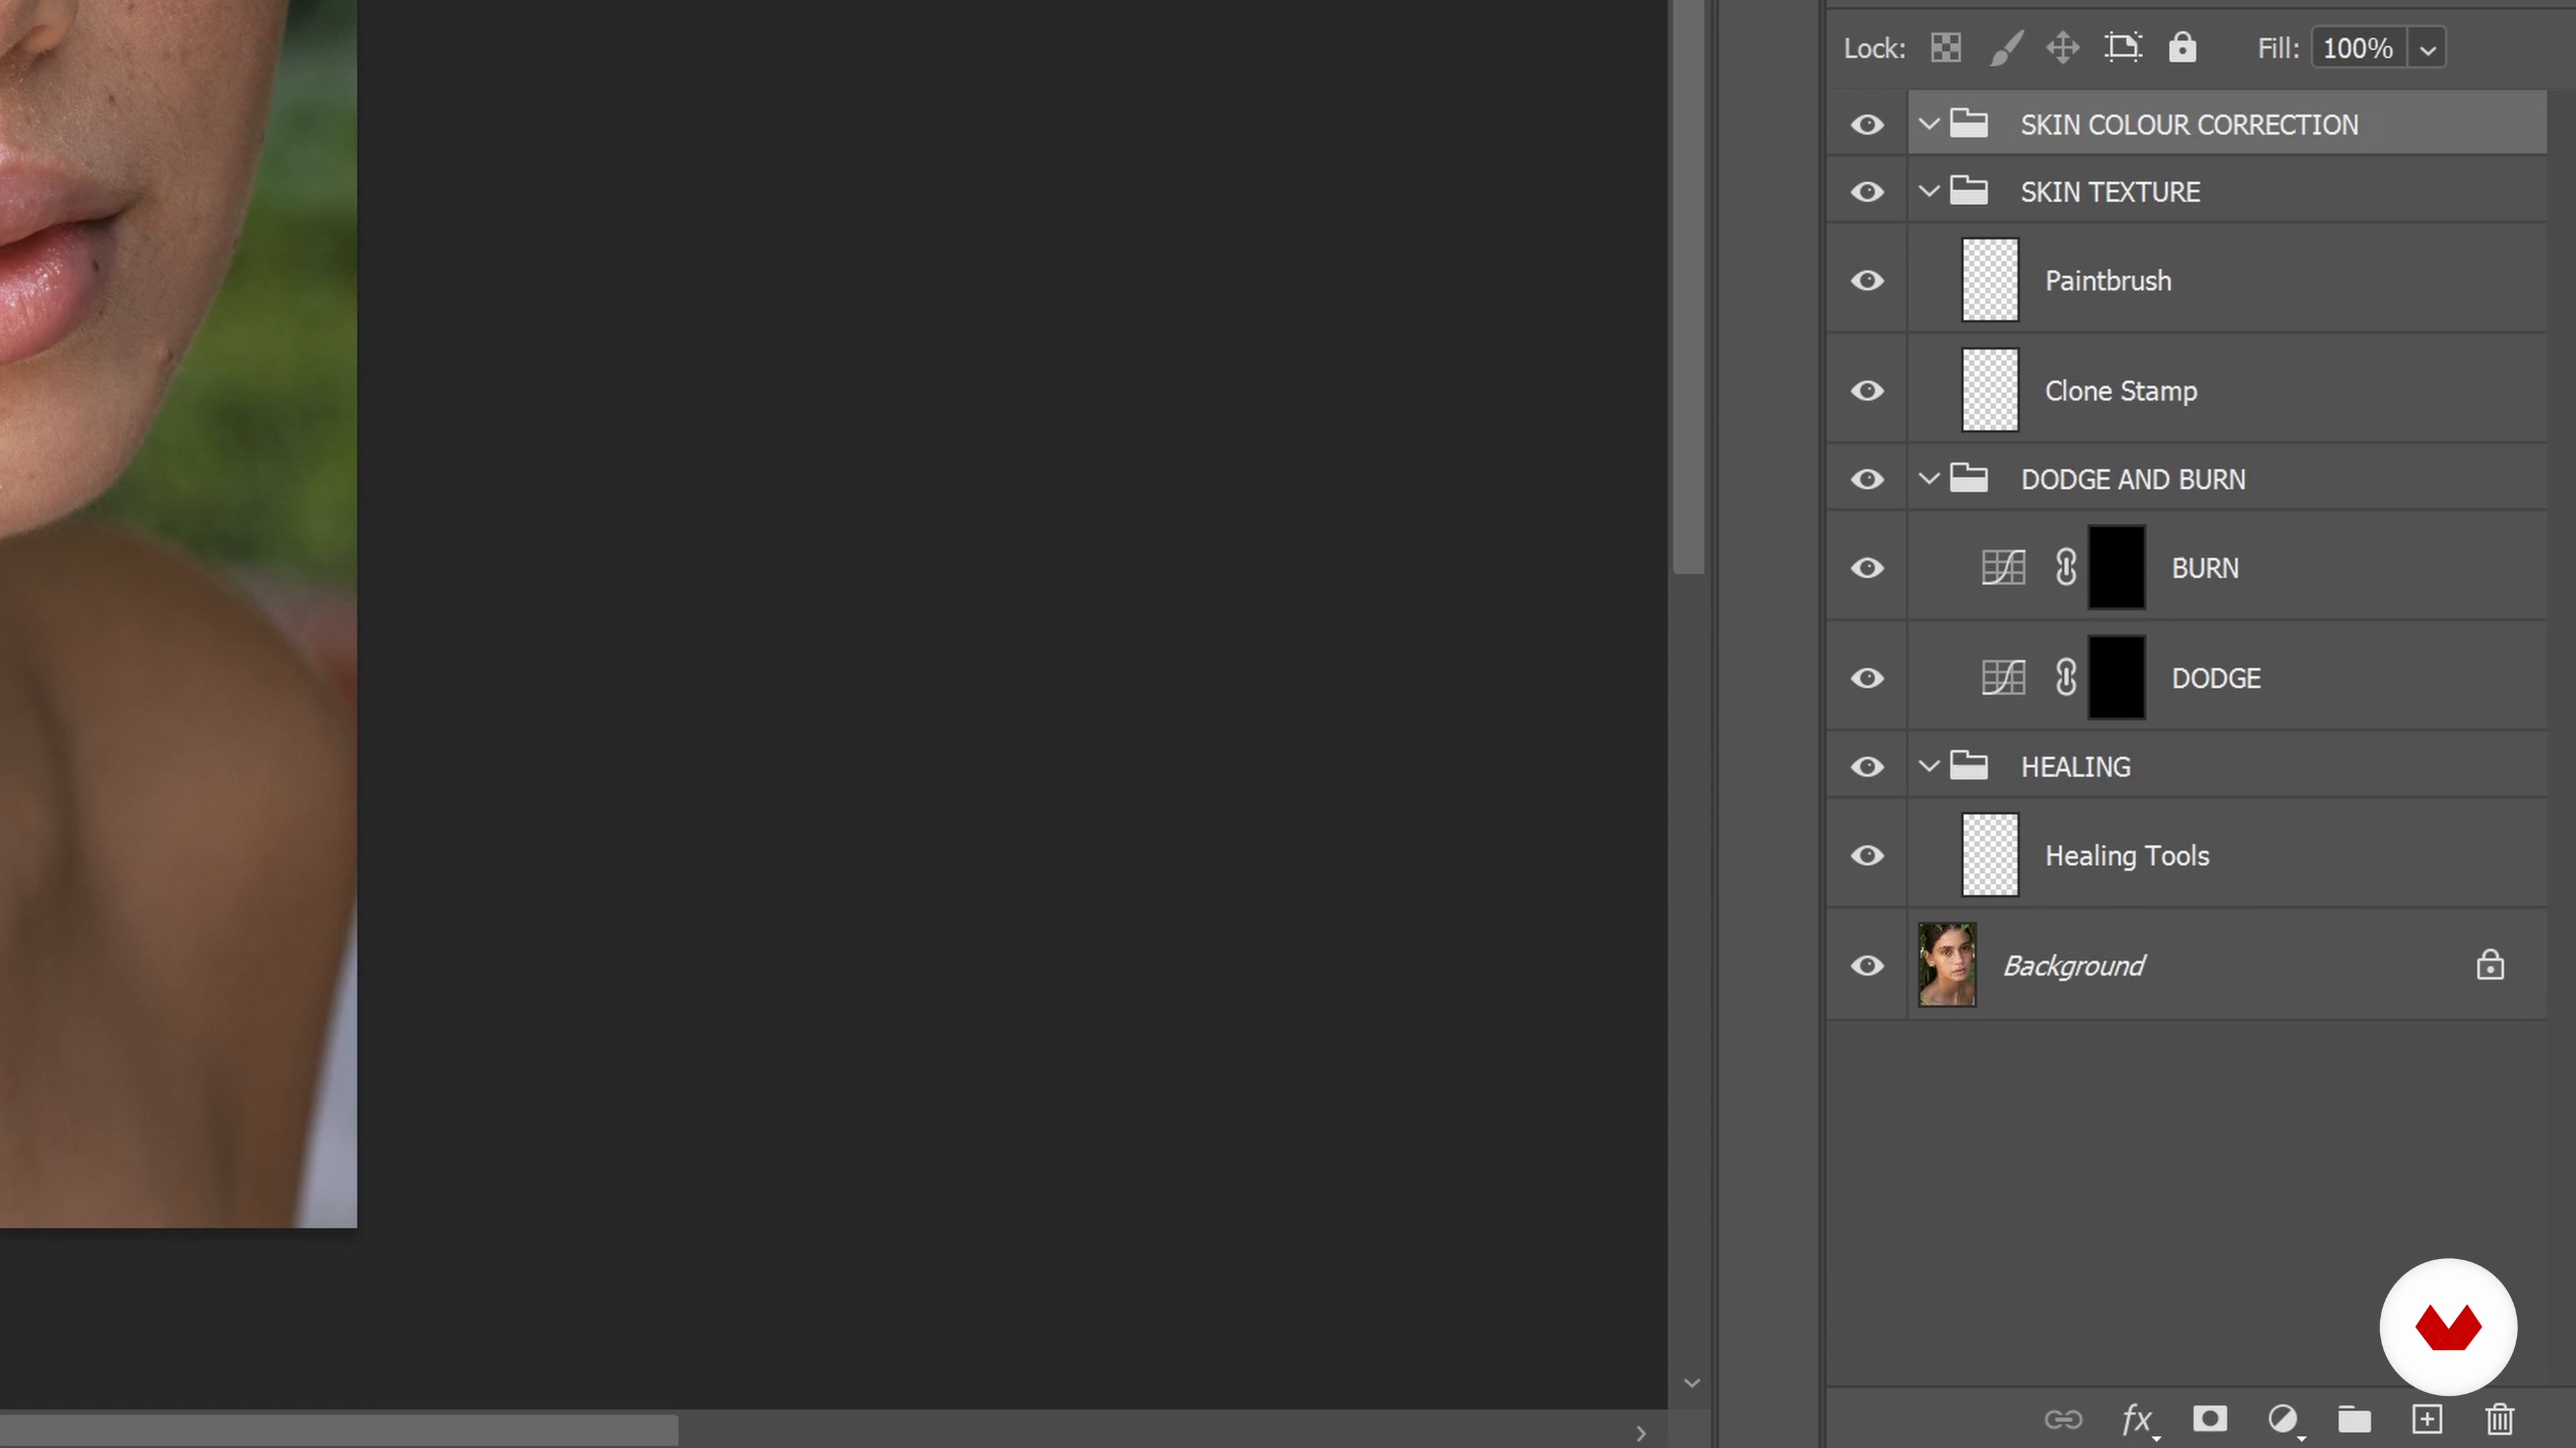Toggle visibility of DODGE layer
This screenshot has height=1448, width=2576.
[1867, 678]
